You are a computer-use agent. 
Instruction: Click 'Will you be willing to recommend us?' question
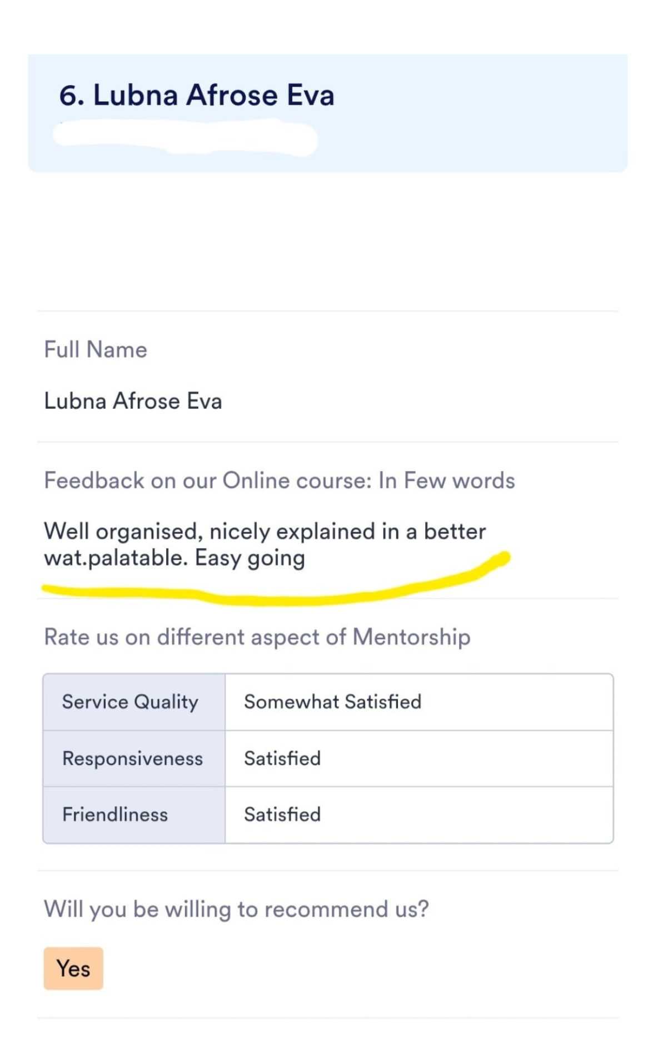237,909
